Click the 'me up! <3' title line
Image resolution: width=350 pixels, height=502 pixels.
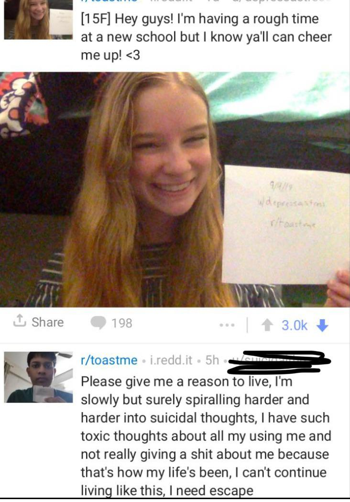coord(110,55)
